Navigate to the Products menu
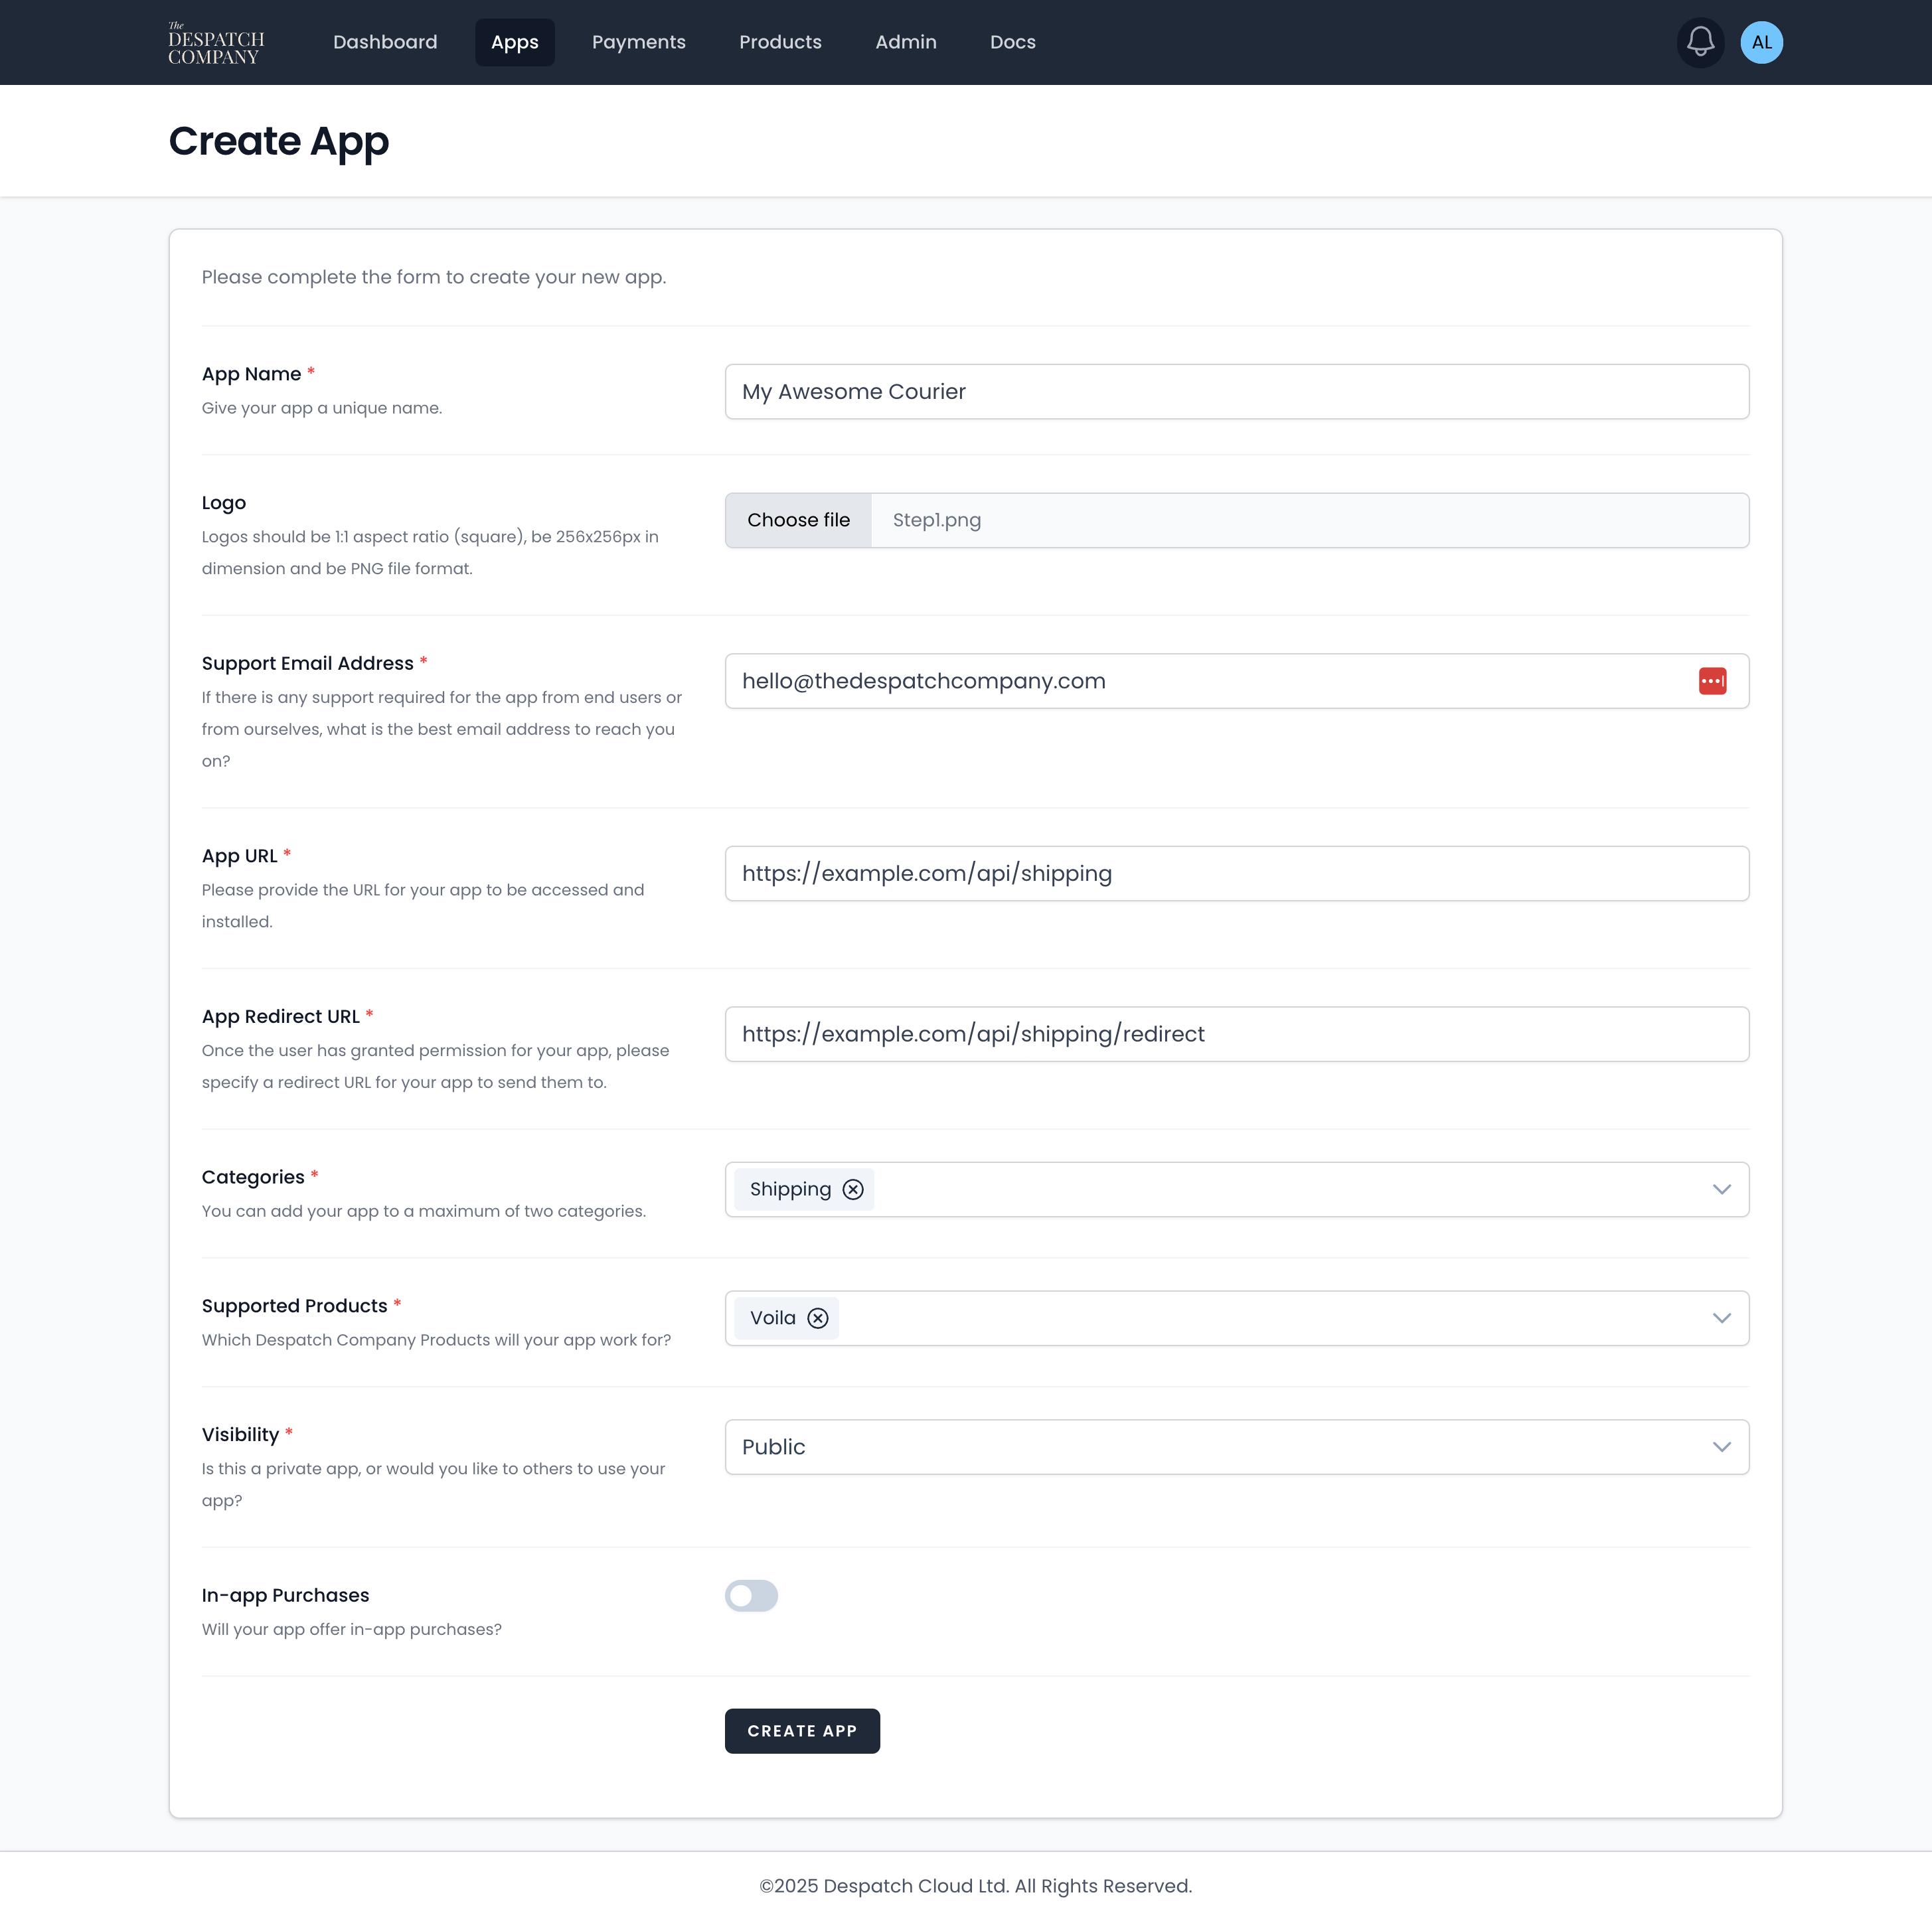1932x1921 pixels. click(780, 42)
